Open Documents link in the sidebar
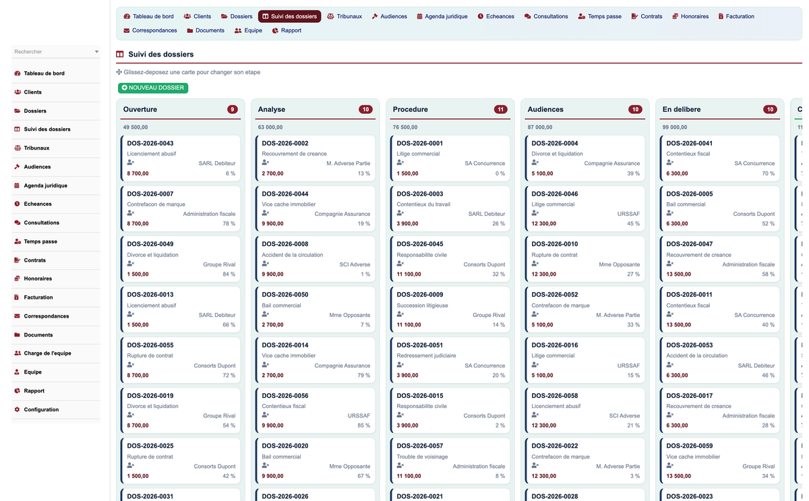This screenshot has width=809, height=501. point(55,335)
